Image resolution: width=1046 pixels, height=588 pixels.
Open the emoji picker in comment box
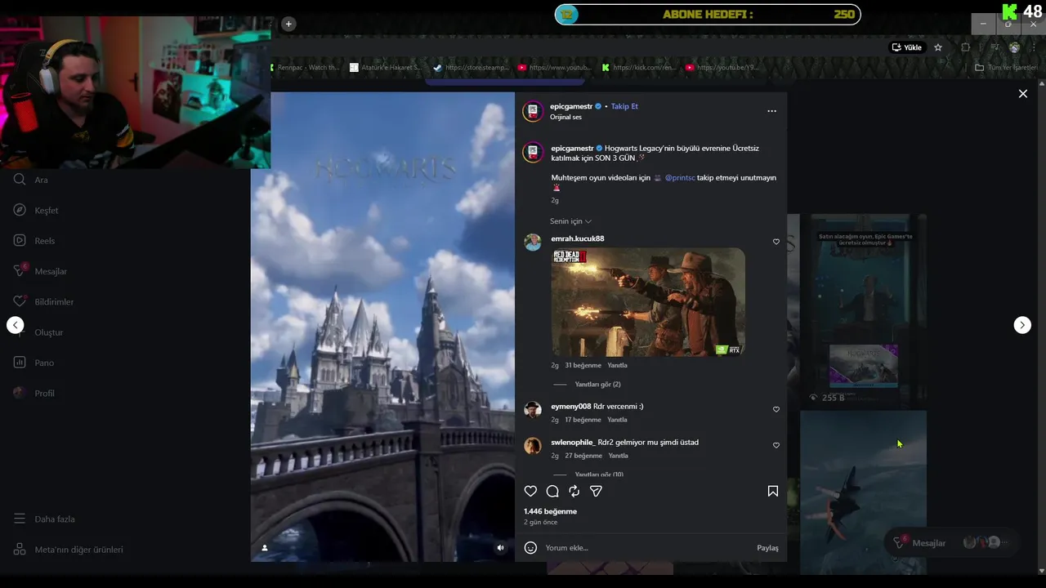point(530,548)
